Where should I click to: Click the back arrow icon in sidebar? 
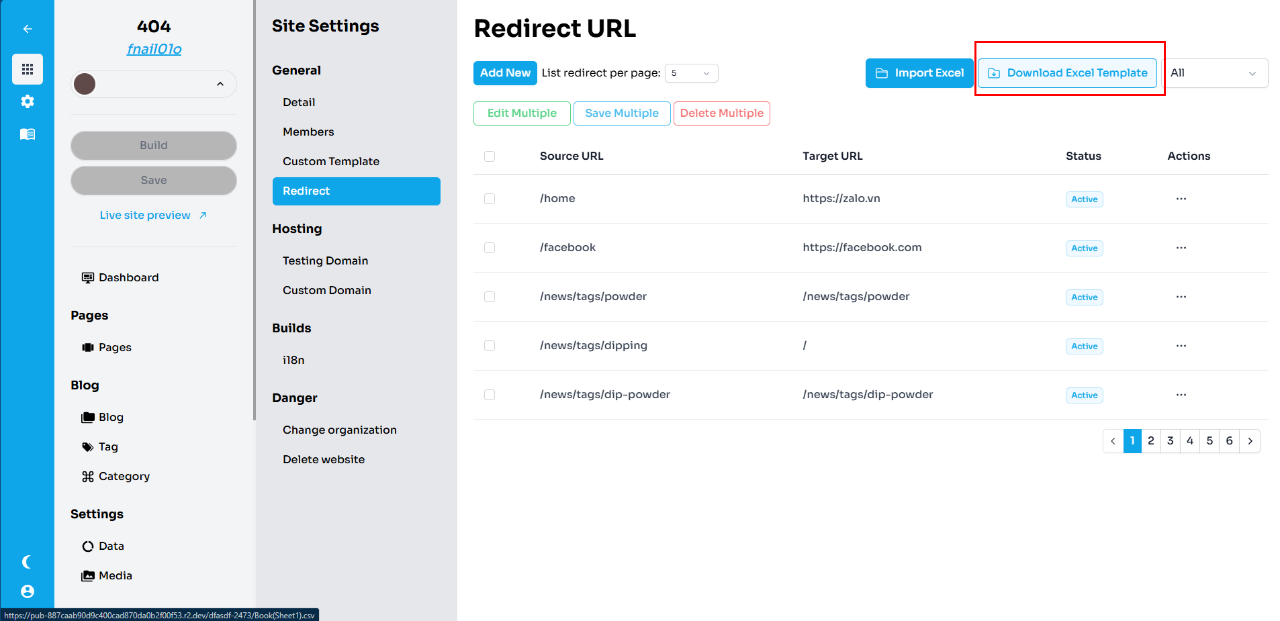coord(28,29)
